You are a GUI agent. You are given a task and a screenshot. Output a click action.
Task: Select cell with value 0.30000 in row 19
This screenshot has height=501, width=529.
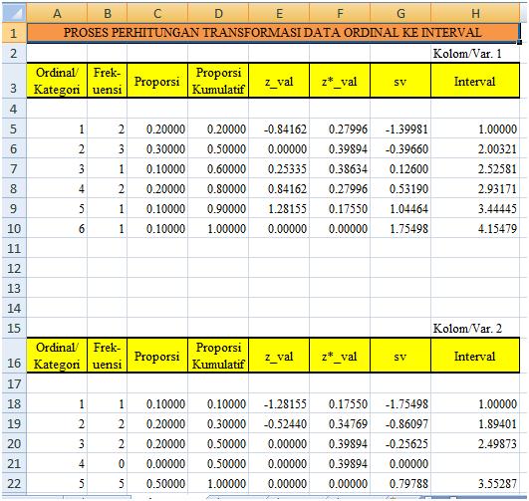tap(218, 423)
